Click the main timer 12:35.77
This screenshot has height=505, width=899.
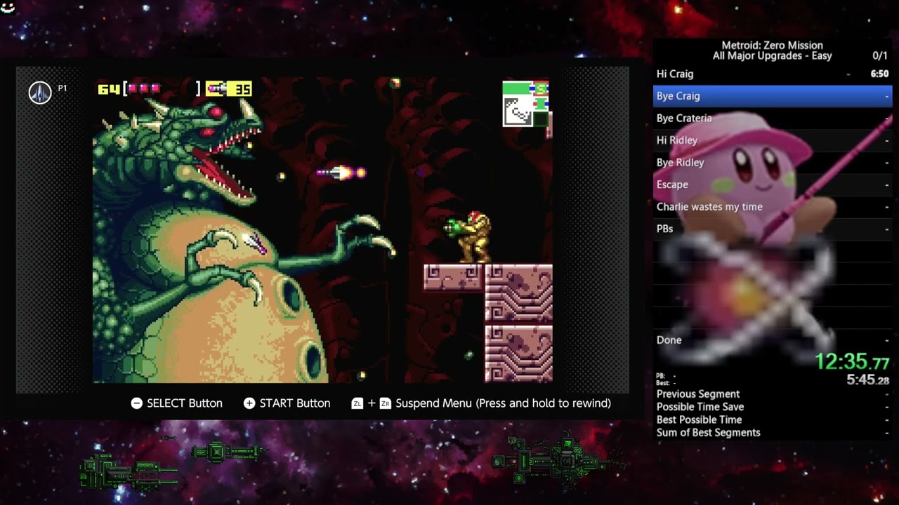[852, 362]
